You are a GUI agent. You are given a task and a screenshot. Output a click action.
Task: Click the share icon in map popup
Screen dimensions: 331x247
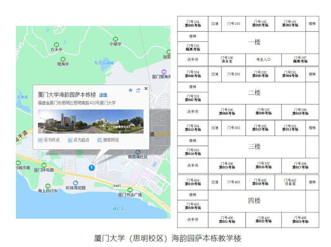(138, 90)
